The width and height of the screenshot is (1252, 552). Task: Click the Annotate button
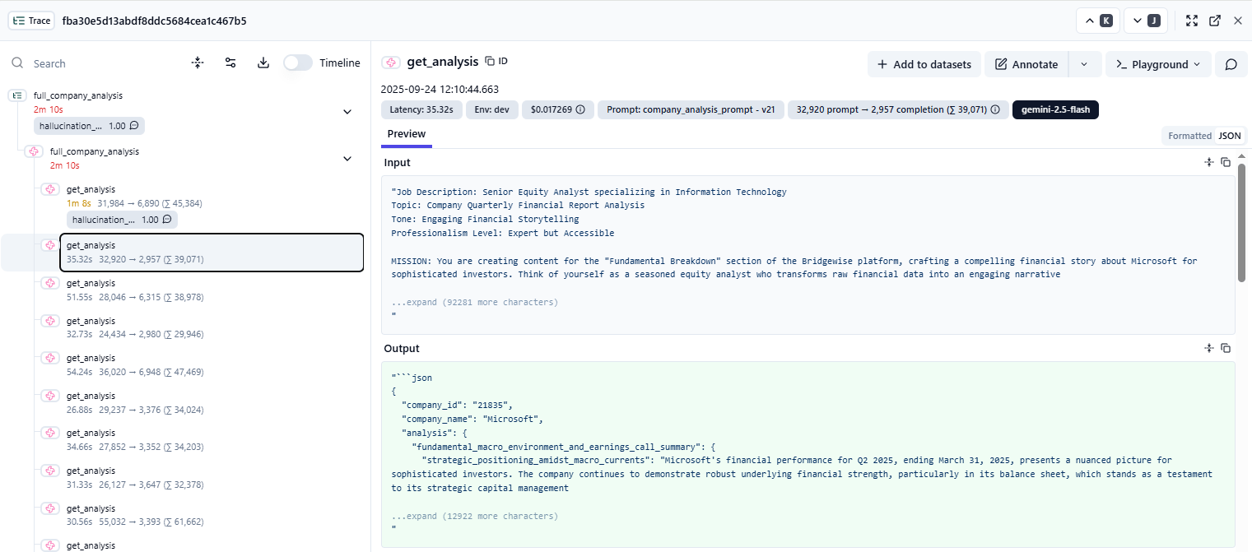pyautogui.click(x=1026, y=64)
